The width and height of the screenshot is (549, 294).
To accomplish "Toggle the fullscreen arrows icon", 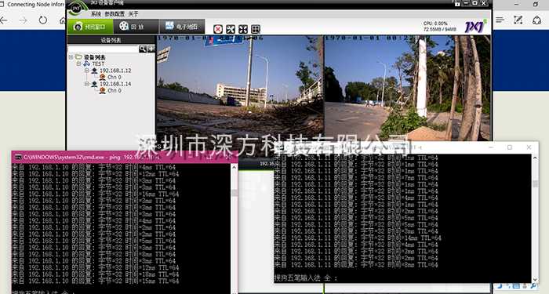I will pyautogui.click(x=243, y=29).
